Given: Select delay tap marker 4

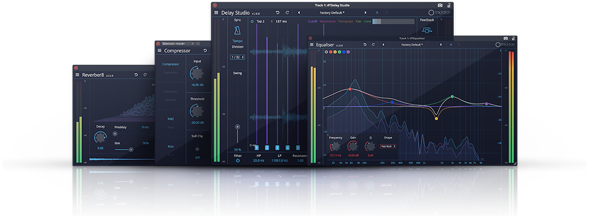Looking at the screenshot, I should click(x=287, y=148).
